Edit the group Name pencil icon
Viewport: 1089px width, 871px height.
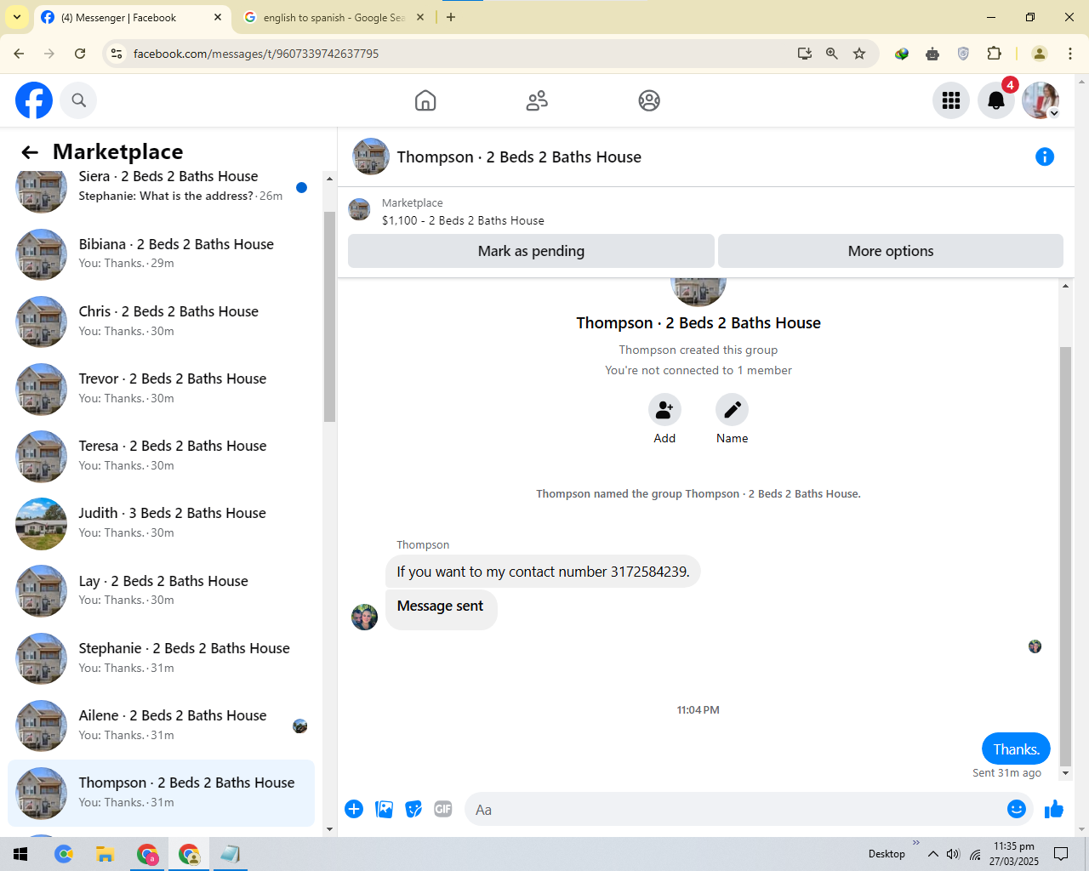click(732, 410)
